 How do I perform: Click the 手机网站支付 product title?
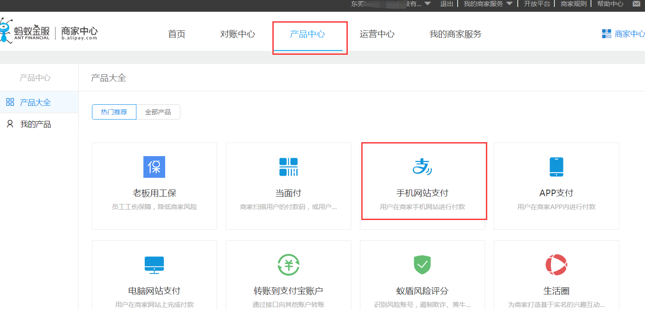(x=422, y=193)
